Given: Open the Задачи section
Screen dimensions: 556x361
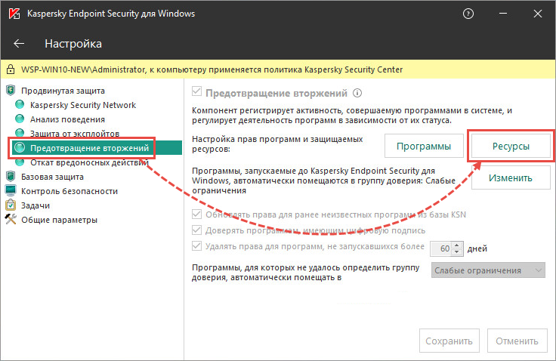Looking at the screenshot, I should click(x=36, y=205).
